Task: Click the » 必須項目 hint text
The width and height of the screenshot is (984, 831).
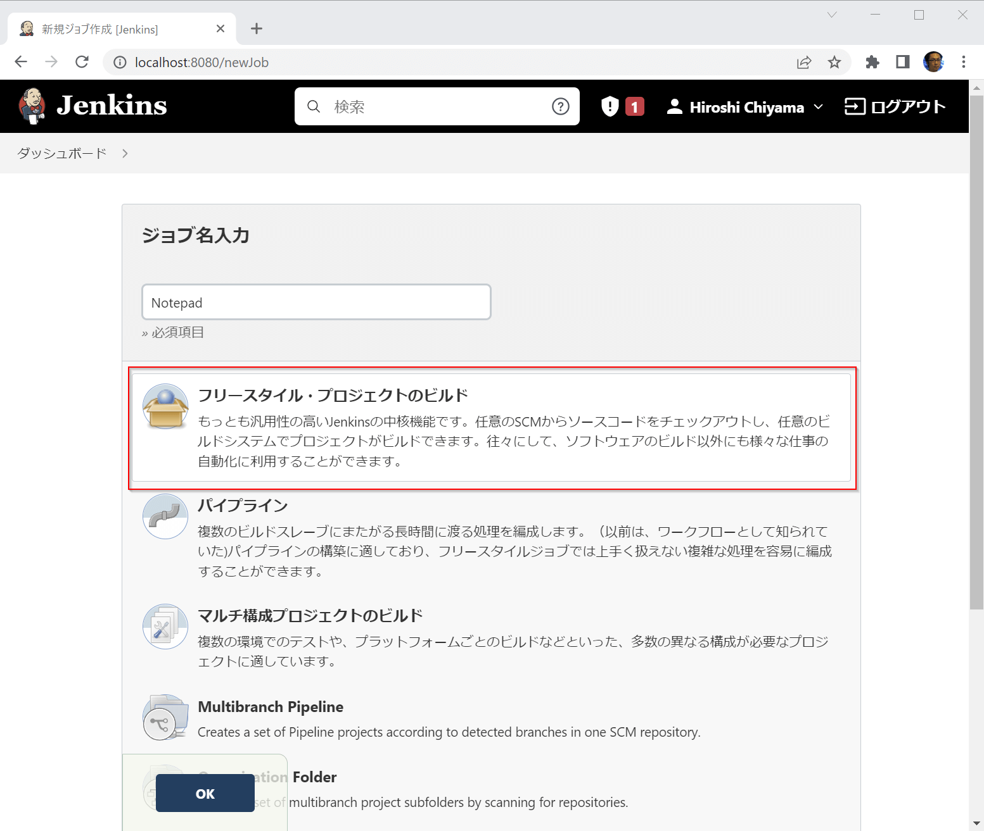Action: (173, 332)
